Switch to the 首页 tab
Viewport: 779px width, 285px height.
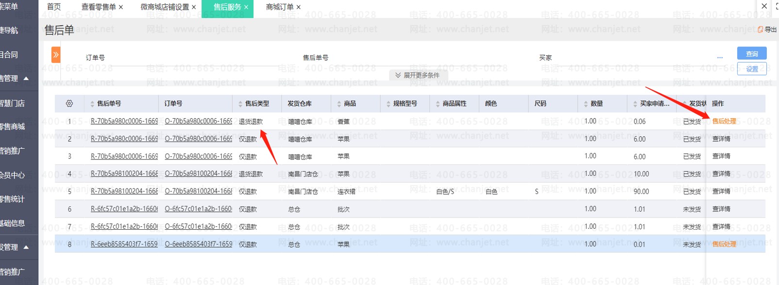tap(54, 7)
